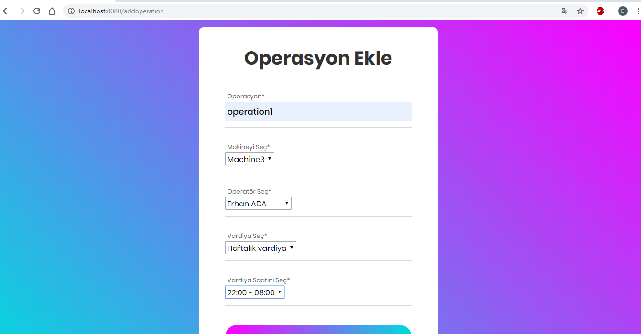
Task: Bookmark this page with the star
Action: point(580,11)
